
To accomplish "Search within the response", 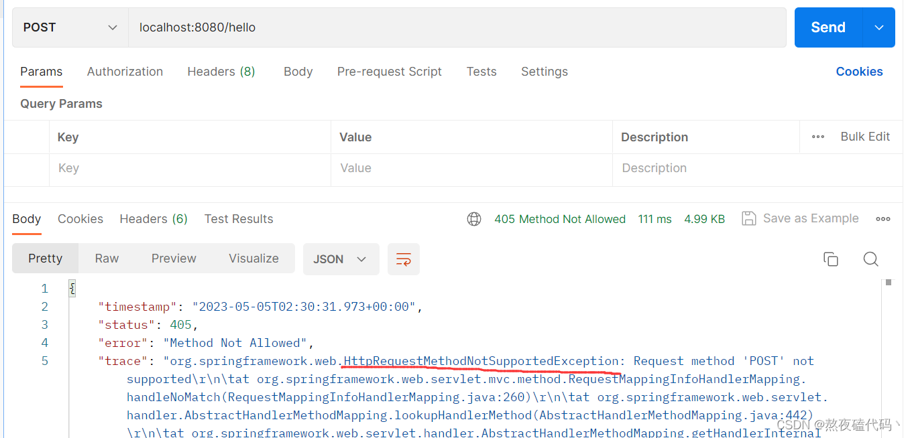I will [871, 259].
